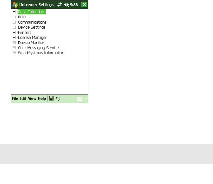Tap the connectivity arrows status icon

(59, 5)
